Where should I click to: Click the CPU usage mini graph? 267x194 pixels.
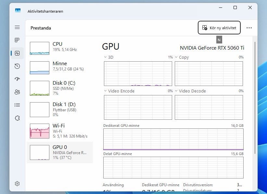point(40,48)
